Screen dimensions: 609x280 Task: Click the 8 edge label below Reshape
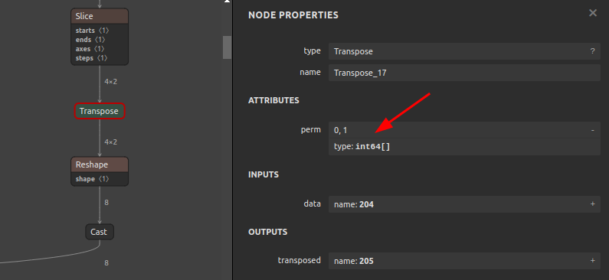106,203
